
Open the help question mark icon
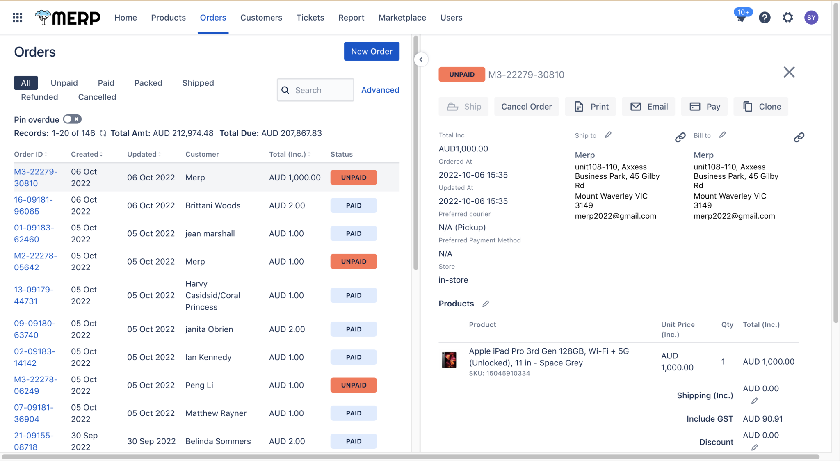765,17
